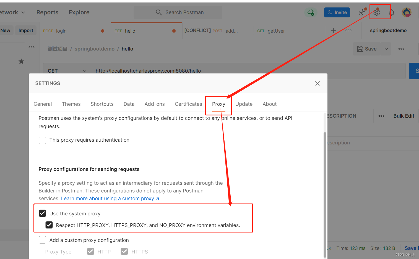This screenshot has width=419, height=259.
Task: Open the notifications bell icon
Action: [392, 12]
